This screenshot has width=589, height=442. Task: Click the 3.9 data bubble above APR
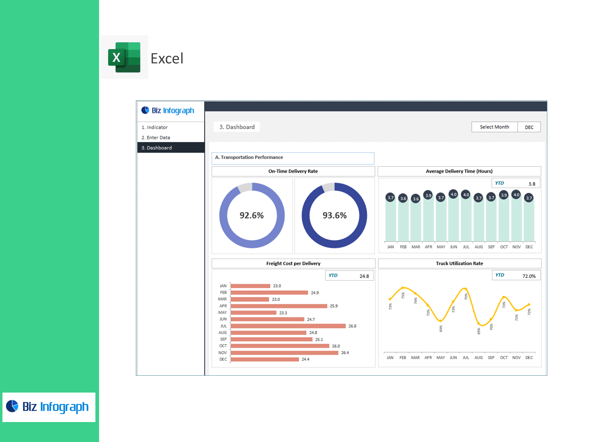coord(428,195)
